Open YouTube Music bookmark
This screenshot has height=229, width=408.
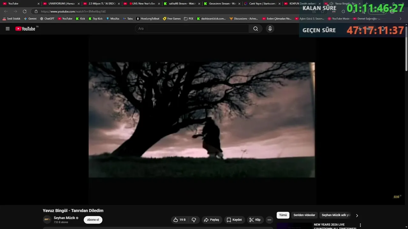click(339, 19)
